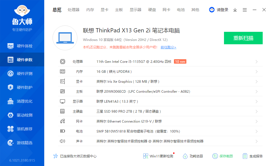Open 清理优化 broom icon

click(11, 101)
